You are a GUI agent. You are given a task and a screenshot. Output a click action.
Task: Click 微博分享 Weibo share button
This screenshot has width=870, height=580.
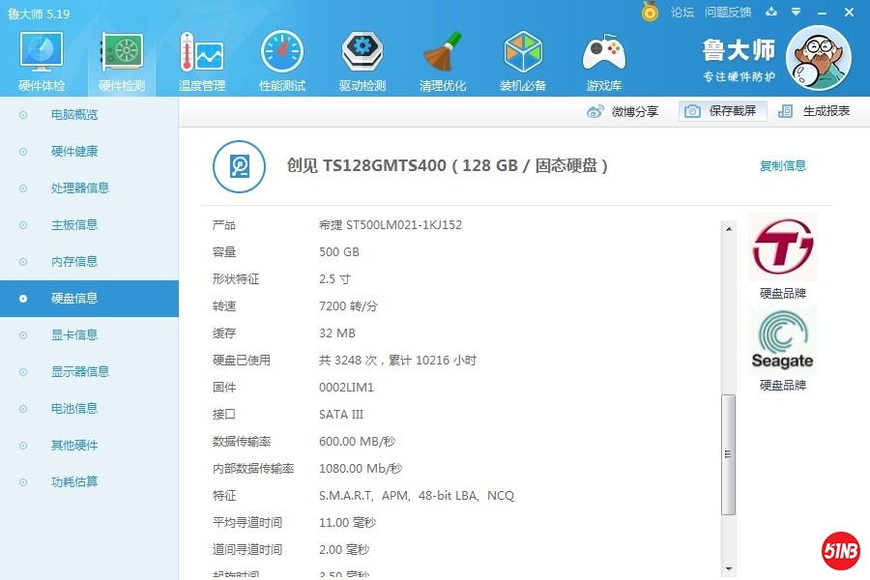click(x=623, y=111)
